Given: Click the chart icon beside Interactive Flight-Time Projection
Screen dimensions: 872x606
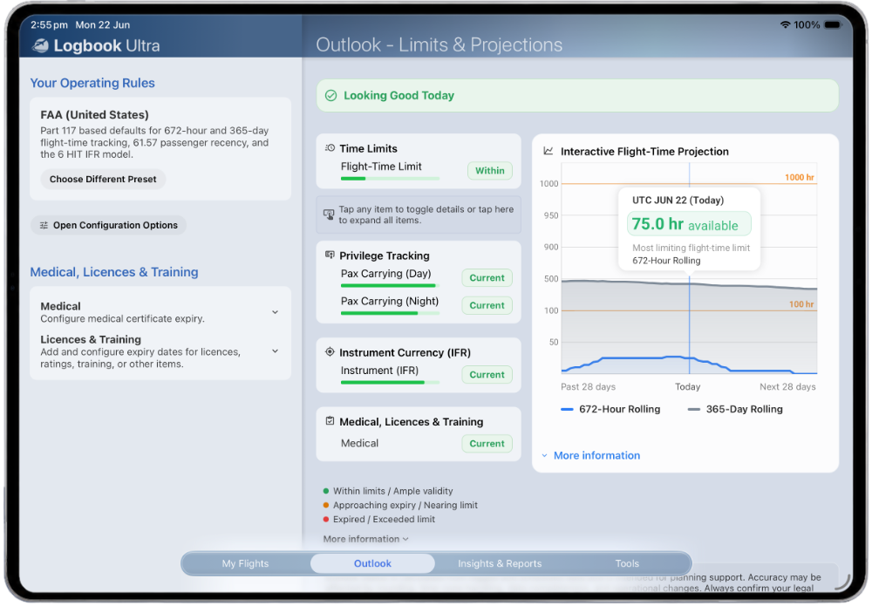Looking at the screenshot, I should [548, 151].
